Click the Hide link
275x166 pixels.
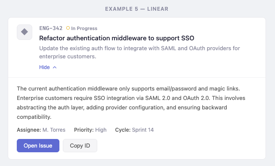(x=44, y=67)
